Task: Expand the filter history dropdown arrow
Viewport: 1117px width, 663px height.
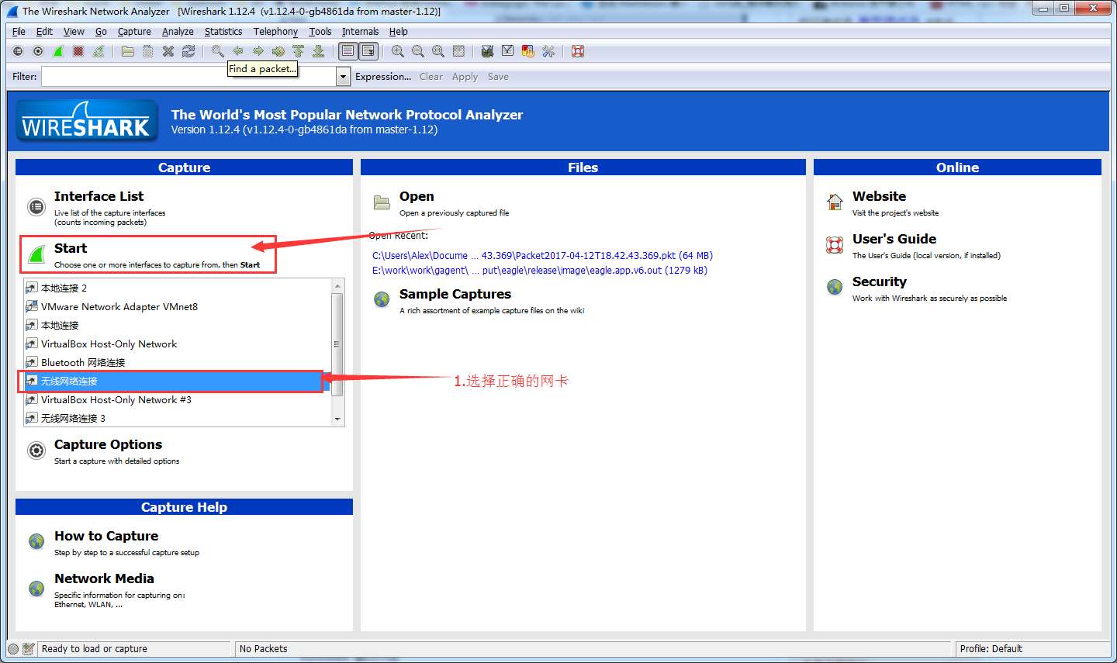Action: (343, 77)
